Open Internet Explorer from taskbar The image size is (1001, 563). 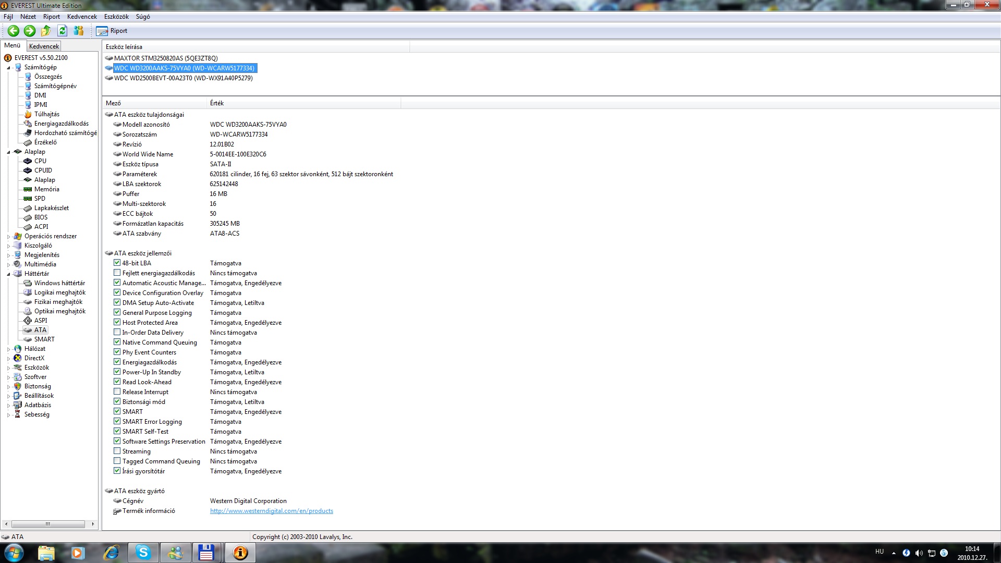[111, 553]
